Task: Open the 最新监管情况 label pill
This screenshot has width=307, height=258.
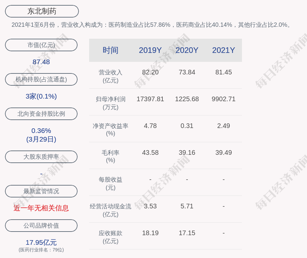Action: click(41, 191)
